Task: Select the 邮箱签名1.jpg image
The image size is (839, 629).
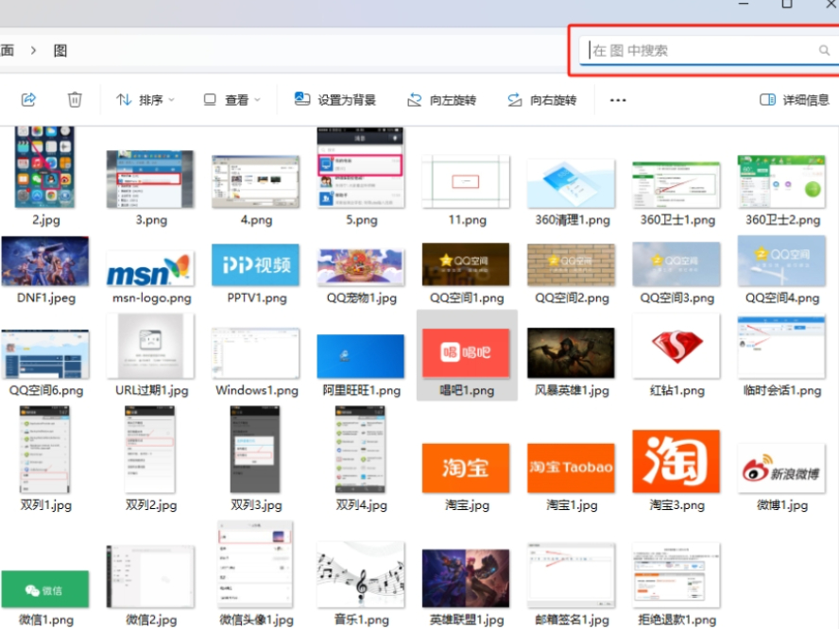Action: pos(571,575)
